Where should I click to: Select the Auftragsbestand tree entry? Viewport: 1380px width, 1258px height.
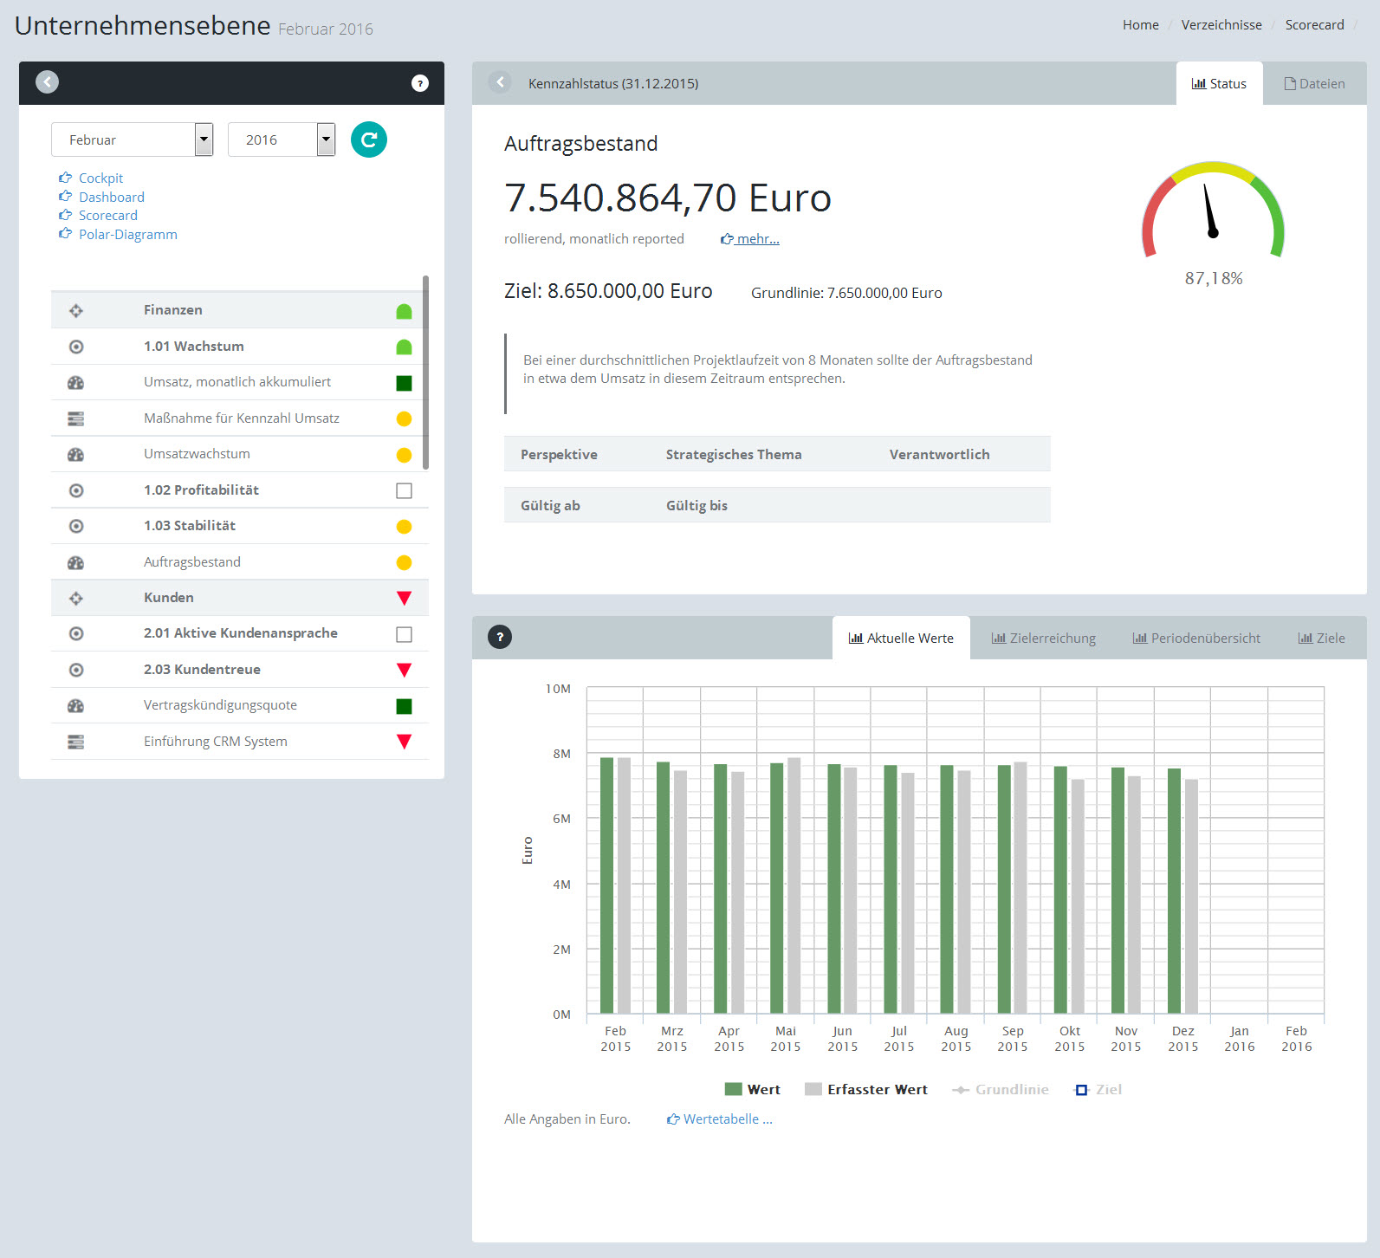click(x=192, y=562)
